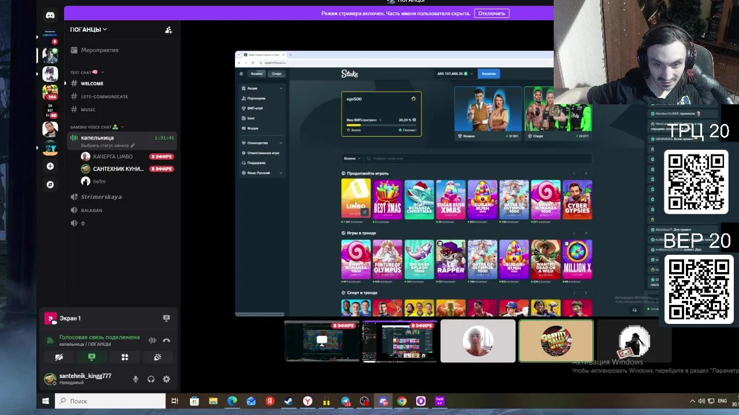Screen dimensions: 739x415
Task: Toggle camera on in voice panel
Action: (x=59, y=357)
